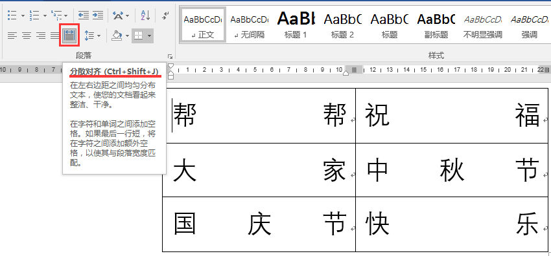
Task: Increase paragraph indent
Action: (98, 15)
